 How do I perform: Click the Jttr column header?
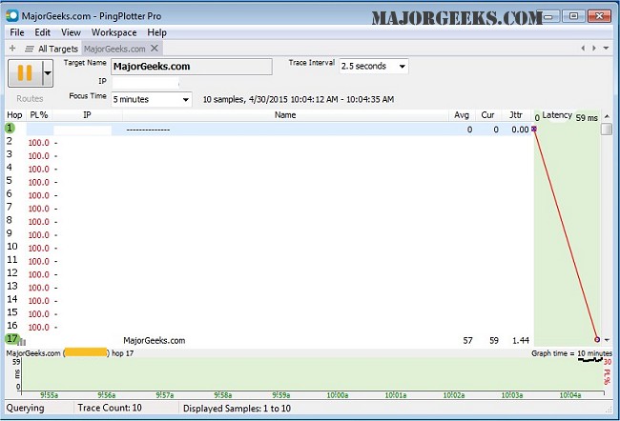click(515, 115)
